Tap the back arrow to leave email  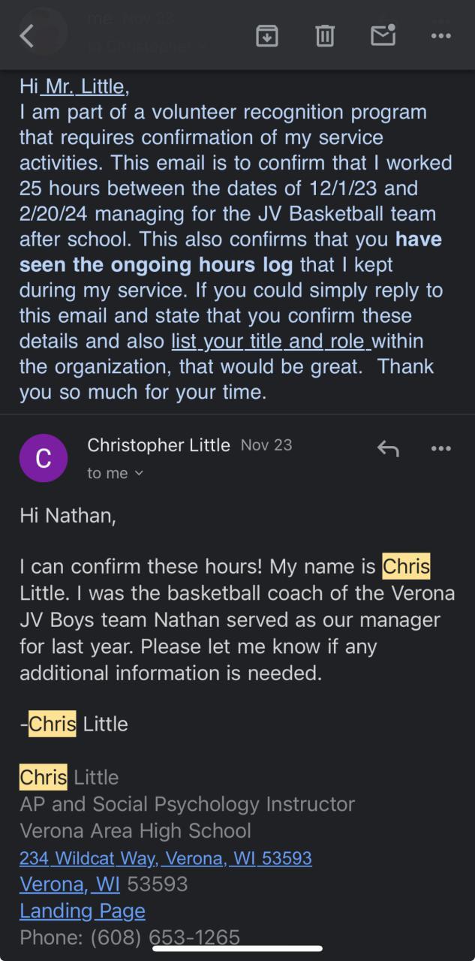point(27,35)
